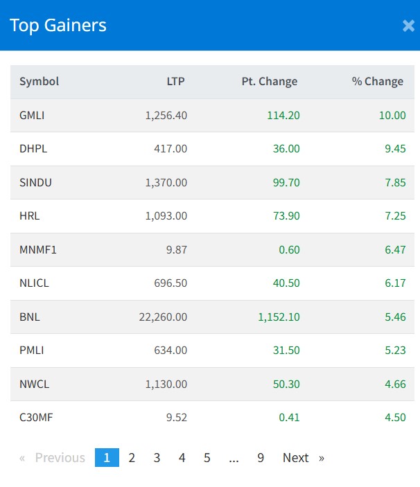Select the DHPL symbol row
The image size is (420, 487).
coord(33,149)
